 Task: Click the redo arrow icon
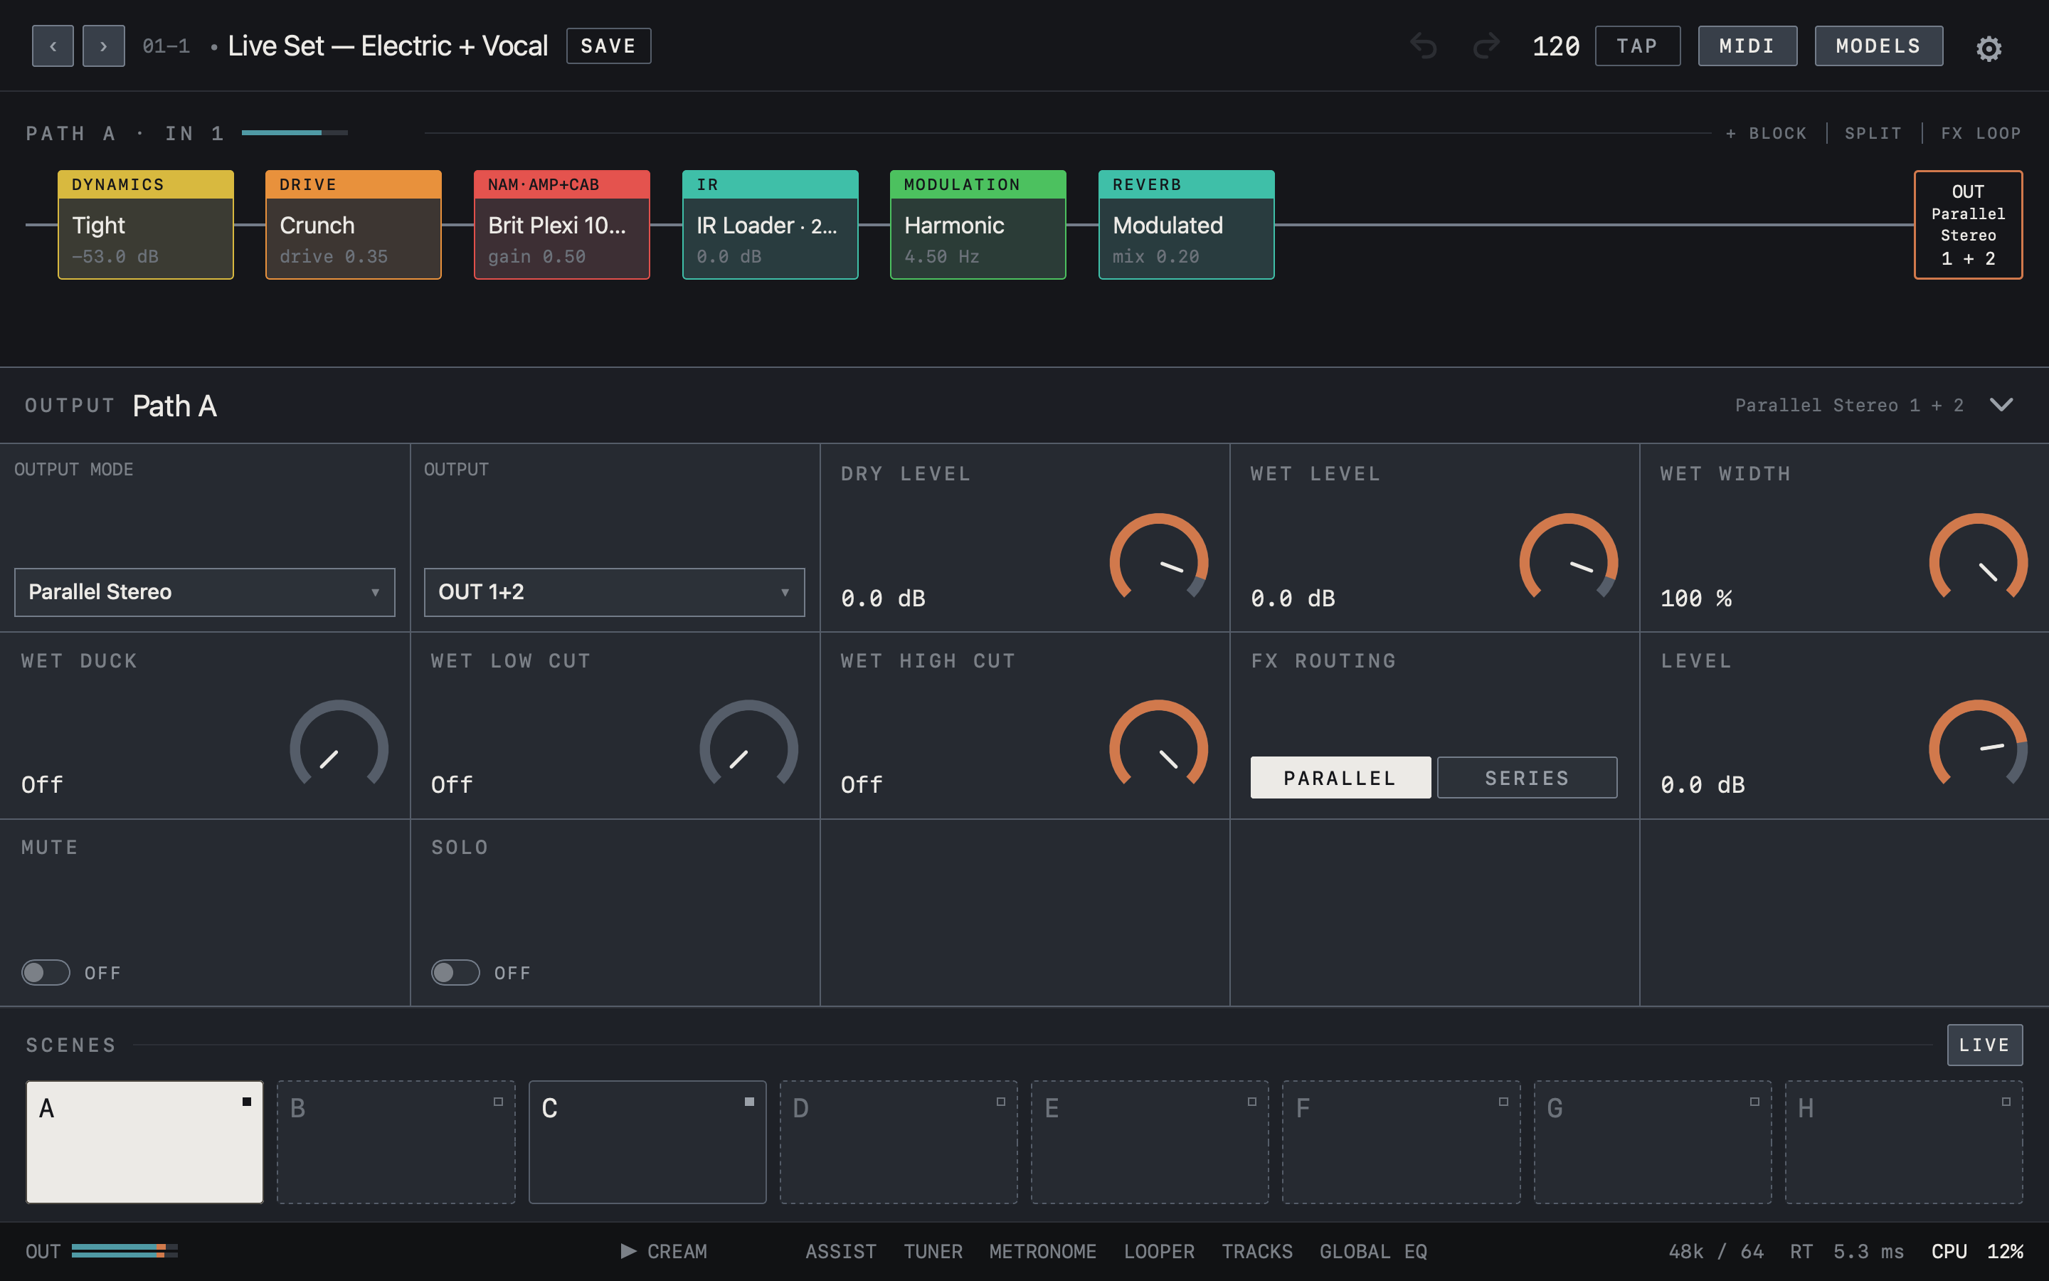pos(1486,46)
